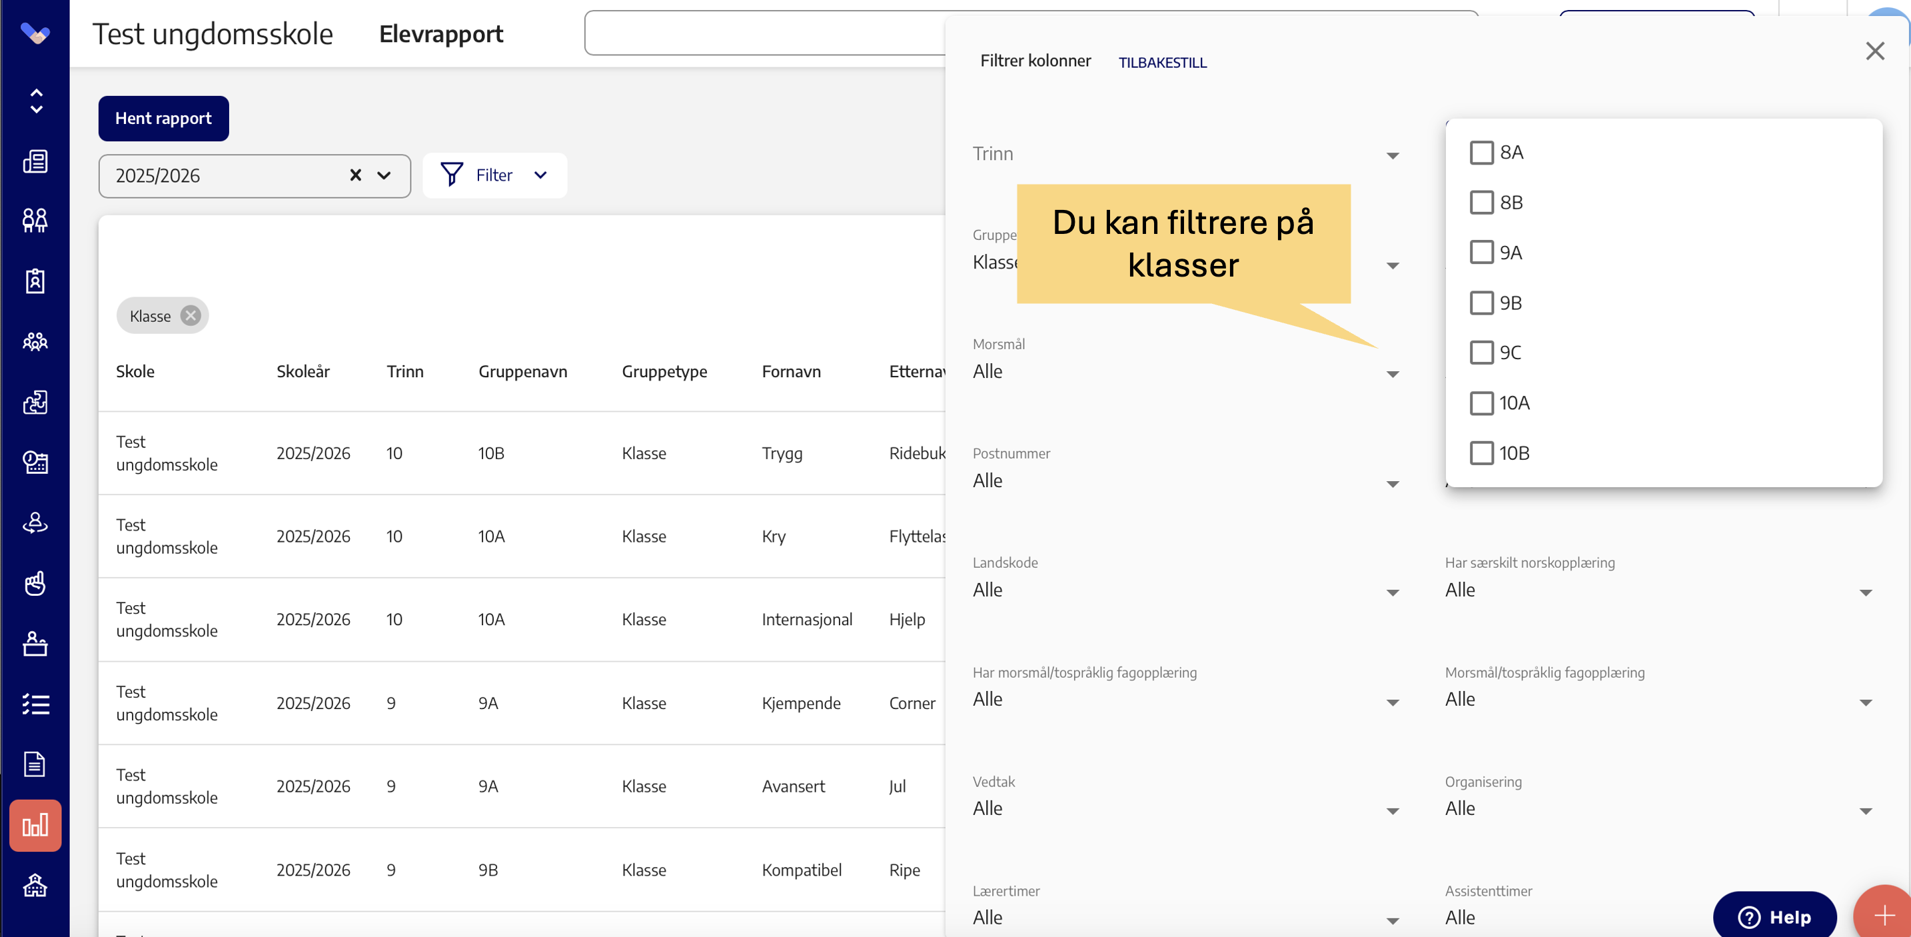1911x937 pixels.
Task: Select the row with first name Trygg
Action: tap(522, 453)
